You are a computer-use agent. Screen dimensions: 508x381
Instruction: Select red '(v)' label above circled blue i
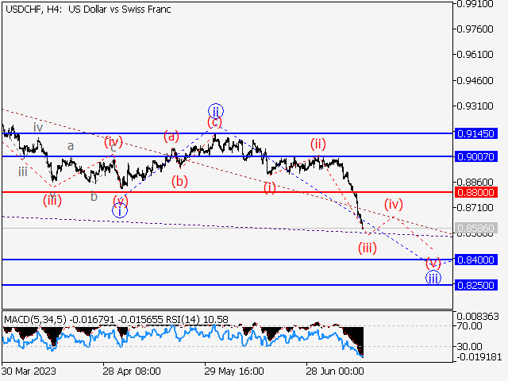(121, 201)
